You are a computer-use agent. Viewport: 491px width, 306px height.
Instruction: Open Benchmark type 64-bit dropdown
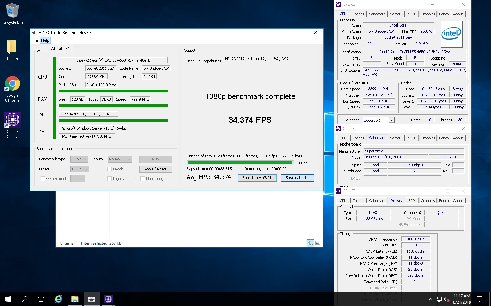point(79,159)
